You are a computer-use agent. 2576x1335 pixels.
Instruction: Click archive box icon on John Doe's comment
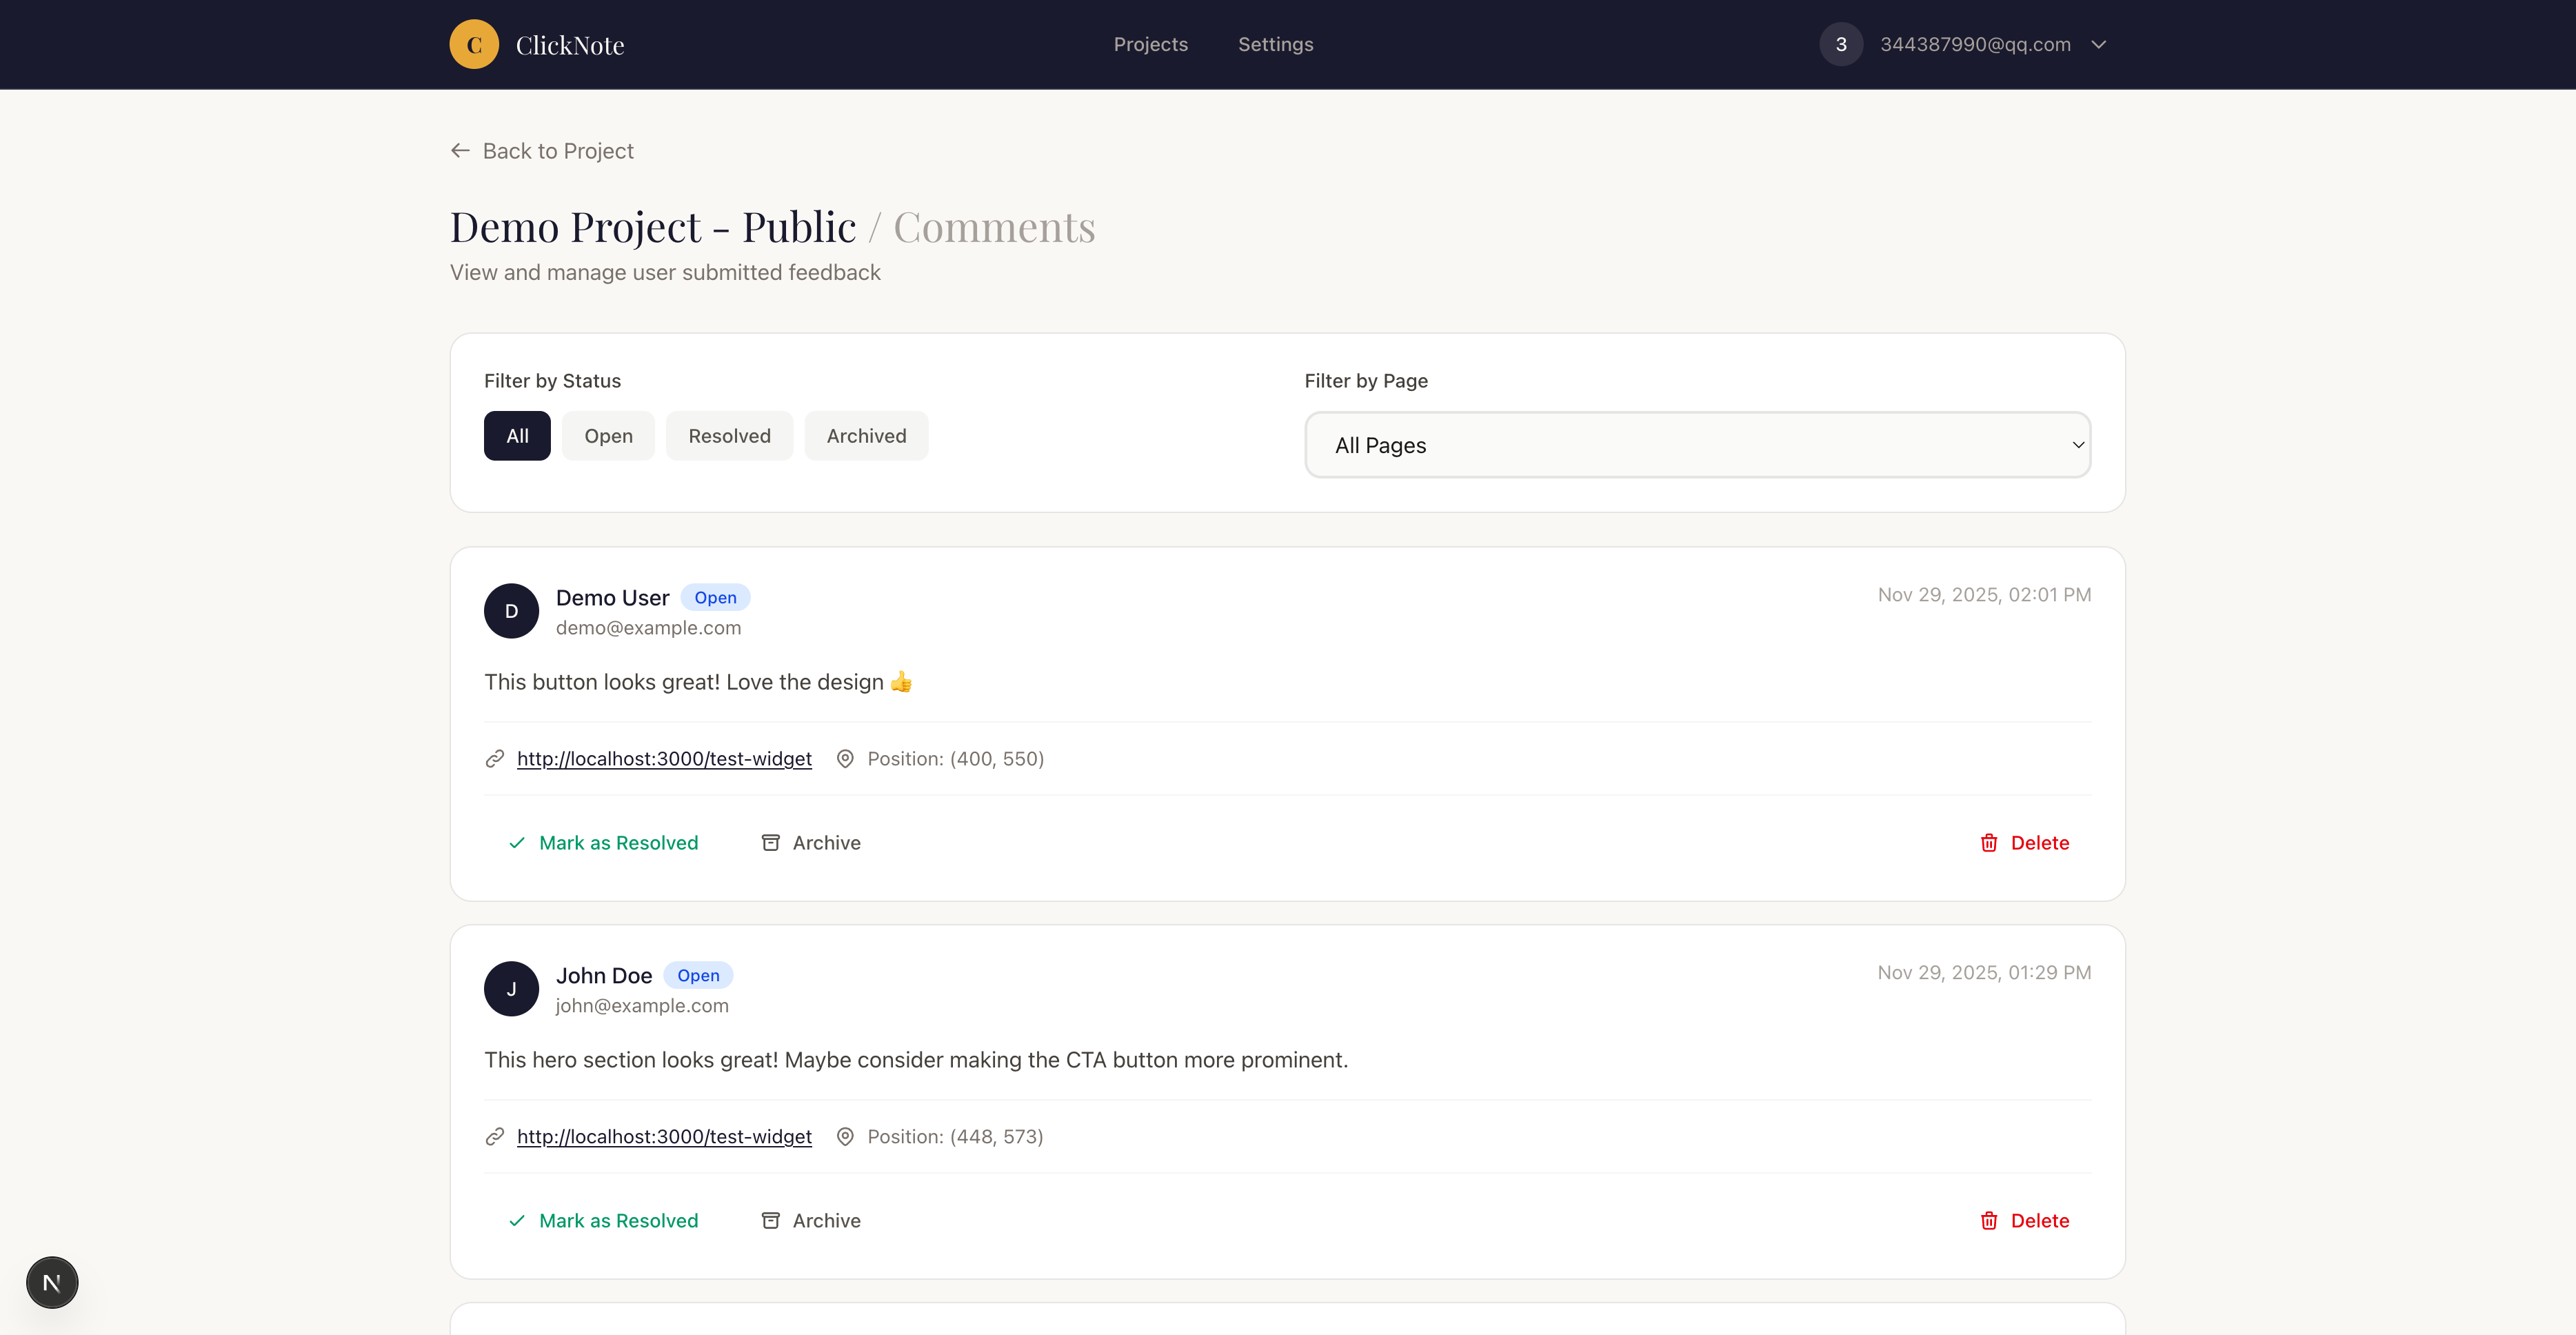770,1221
